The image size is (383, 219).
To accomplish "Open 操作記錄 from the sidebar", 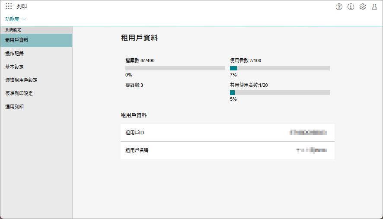I will 15,54.
